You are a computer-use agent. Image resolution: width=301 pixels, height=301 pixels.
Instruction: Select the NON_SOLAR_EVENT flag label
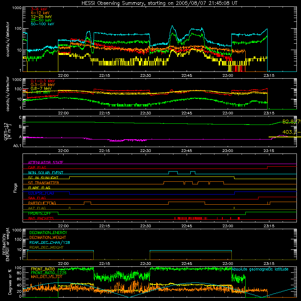pyautogui.click(x=46, y=173)
